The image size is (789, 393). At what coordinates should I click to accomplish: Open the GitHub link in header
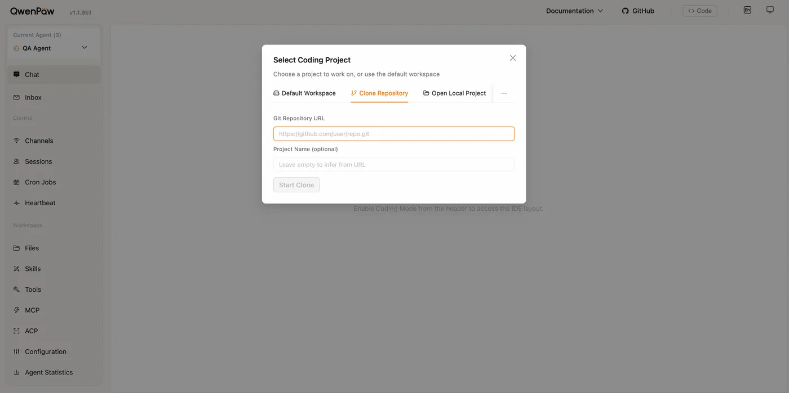(x=638, y=11)
